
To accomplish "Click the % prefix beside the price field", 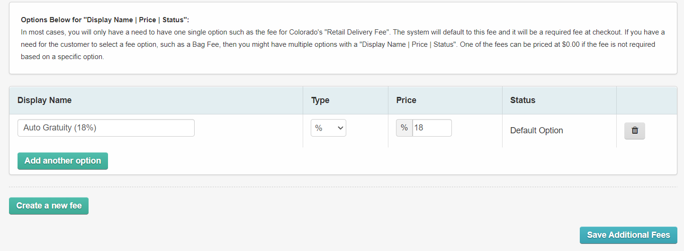I will click(404, 128).
